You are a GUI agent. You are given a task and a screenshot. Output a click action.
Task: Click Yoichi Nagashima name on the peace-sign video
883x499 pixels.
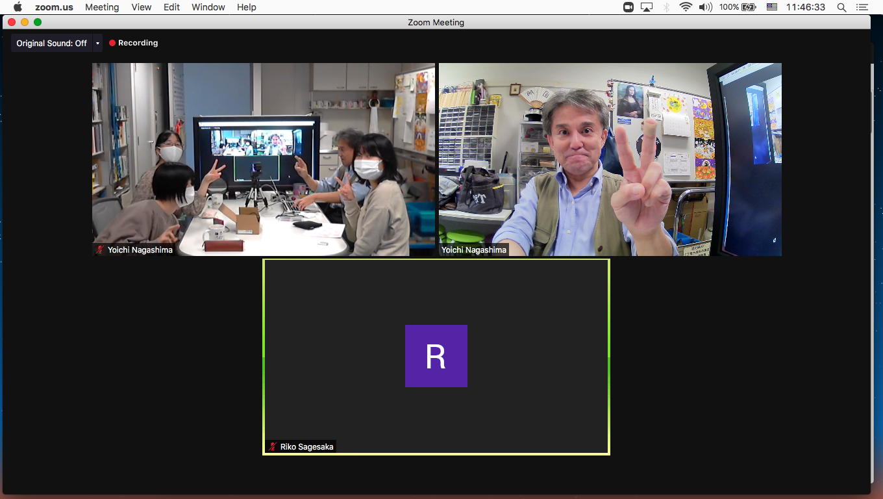click(x=474, y=250)
